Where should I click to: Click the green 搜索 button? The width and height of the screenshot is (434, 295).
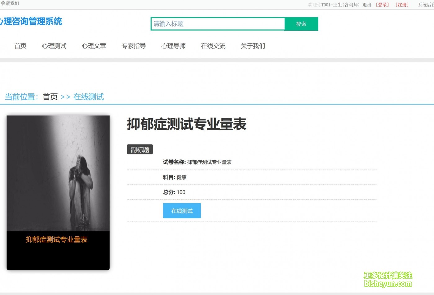pos(301,24)
